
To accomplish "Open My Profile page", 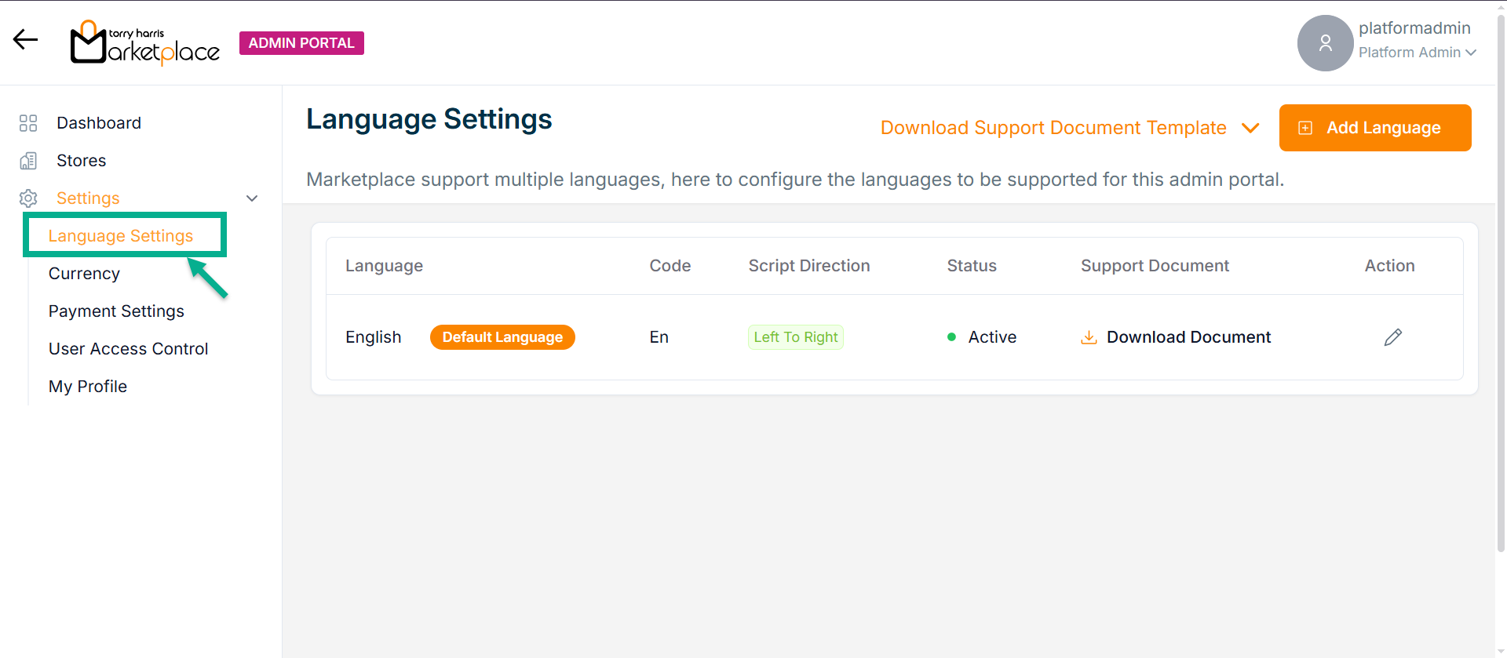I will coord(88,387).
